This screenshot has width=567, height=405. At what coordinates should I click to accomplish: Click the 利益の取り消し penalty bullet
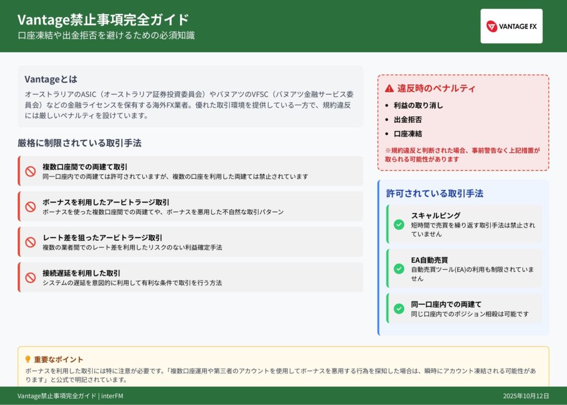[x=418, y=105]
